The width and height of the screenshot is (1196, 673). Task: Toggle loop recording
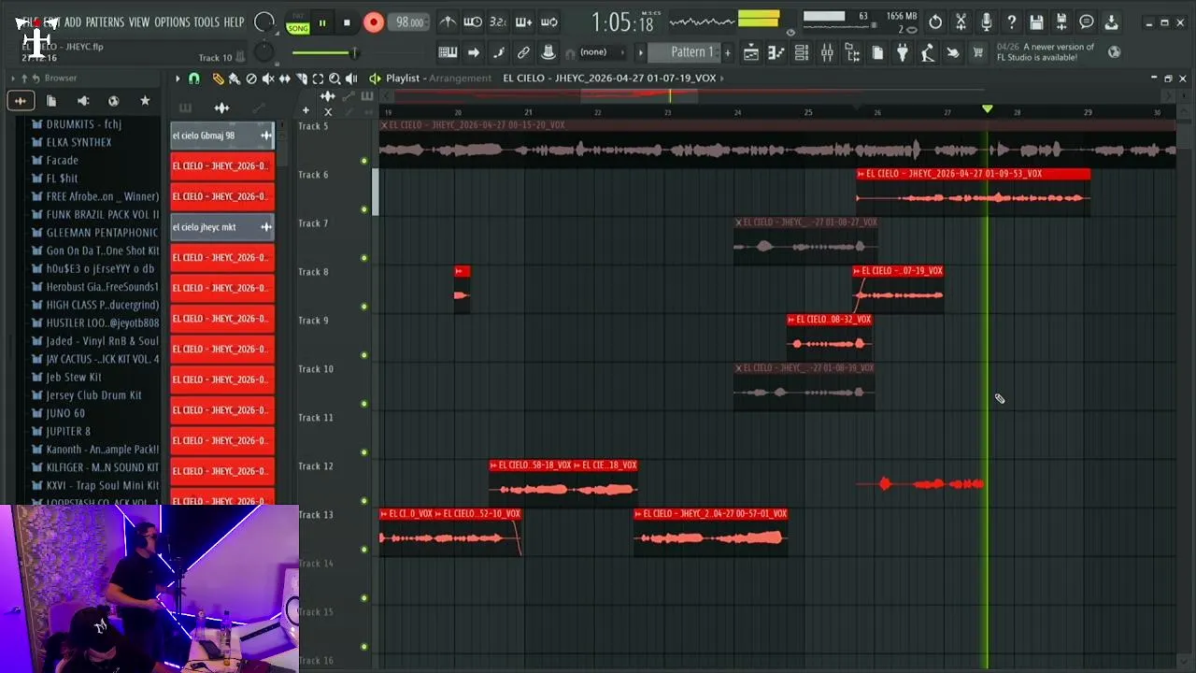click(x=549, y=22)
